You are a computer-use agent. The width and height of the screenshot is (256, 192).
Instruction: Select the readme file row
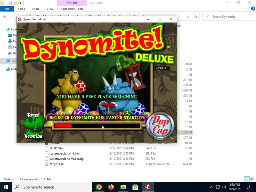pyautogui.click(x=118, y=143)
